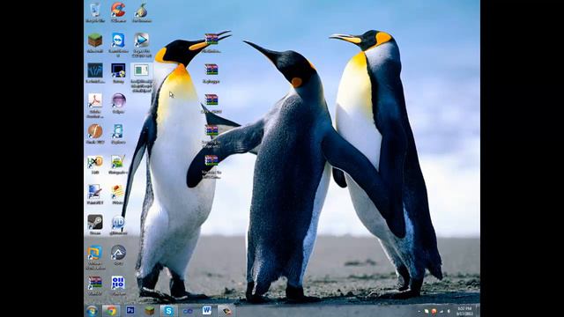
Task: Show hidden system tray icons arrow
Action: point(419,311)
